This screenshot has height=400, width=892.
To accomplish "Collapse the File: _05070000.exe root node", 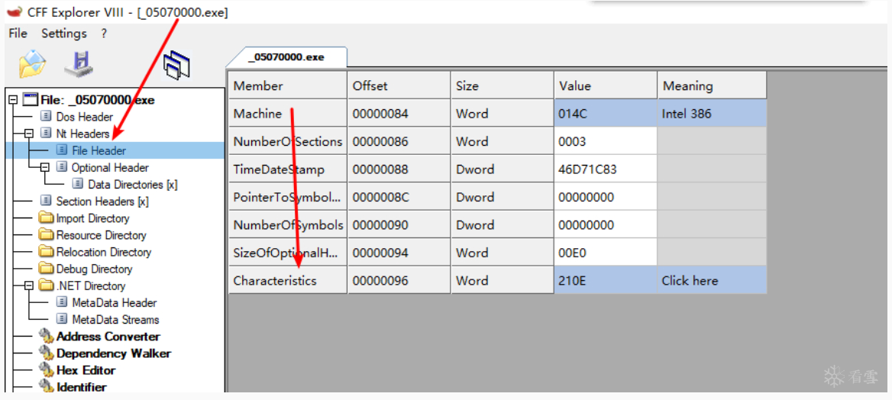I will pyautogui.click(x=14, y=100).
